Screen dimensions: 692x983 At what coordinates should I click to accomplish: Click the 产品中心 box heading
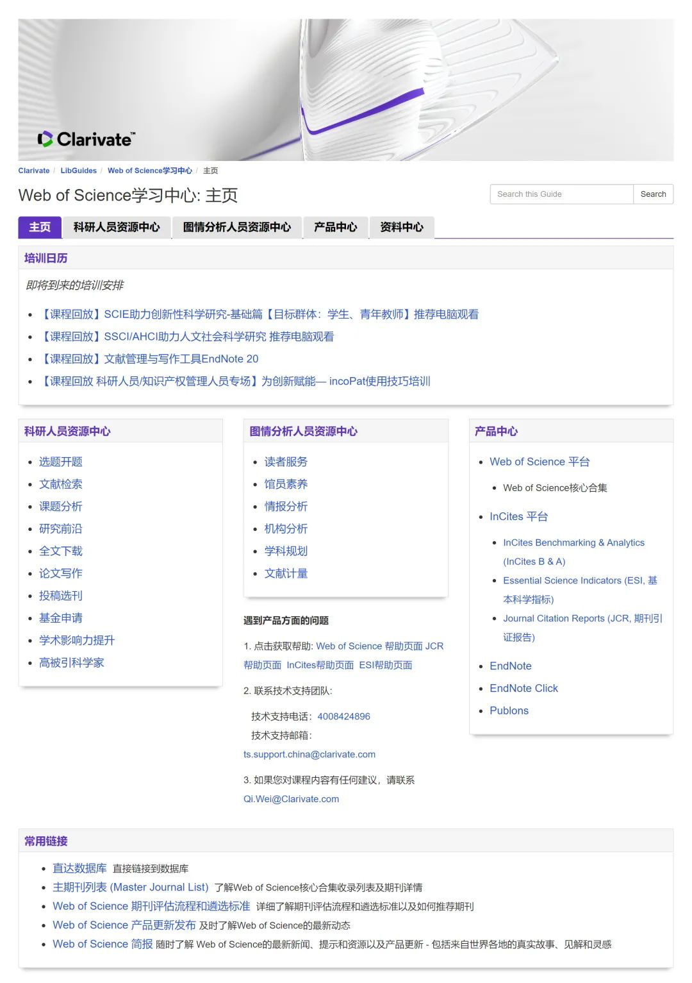[496, 432]
